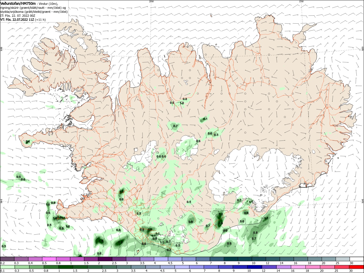Pick the 2 rain scale swatch
The width and height of the screenshot is (364, 273).
point(95,267)
